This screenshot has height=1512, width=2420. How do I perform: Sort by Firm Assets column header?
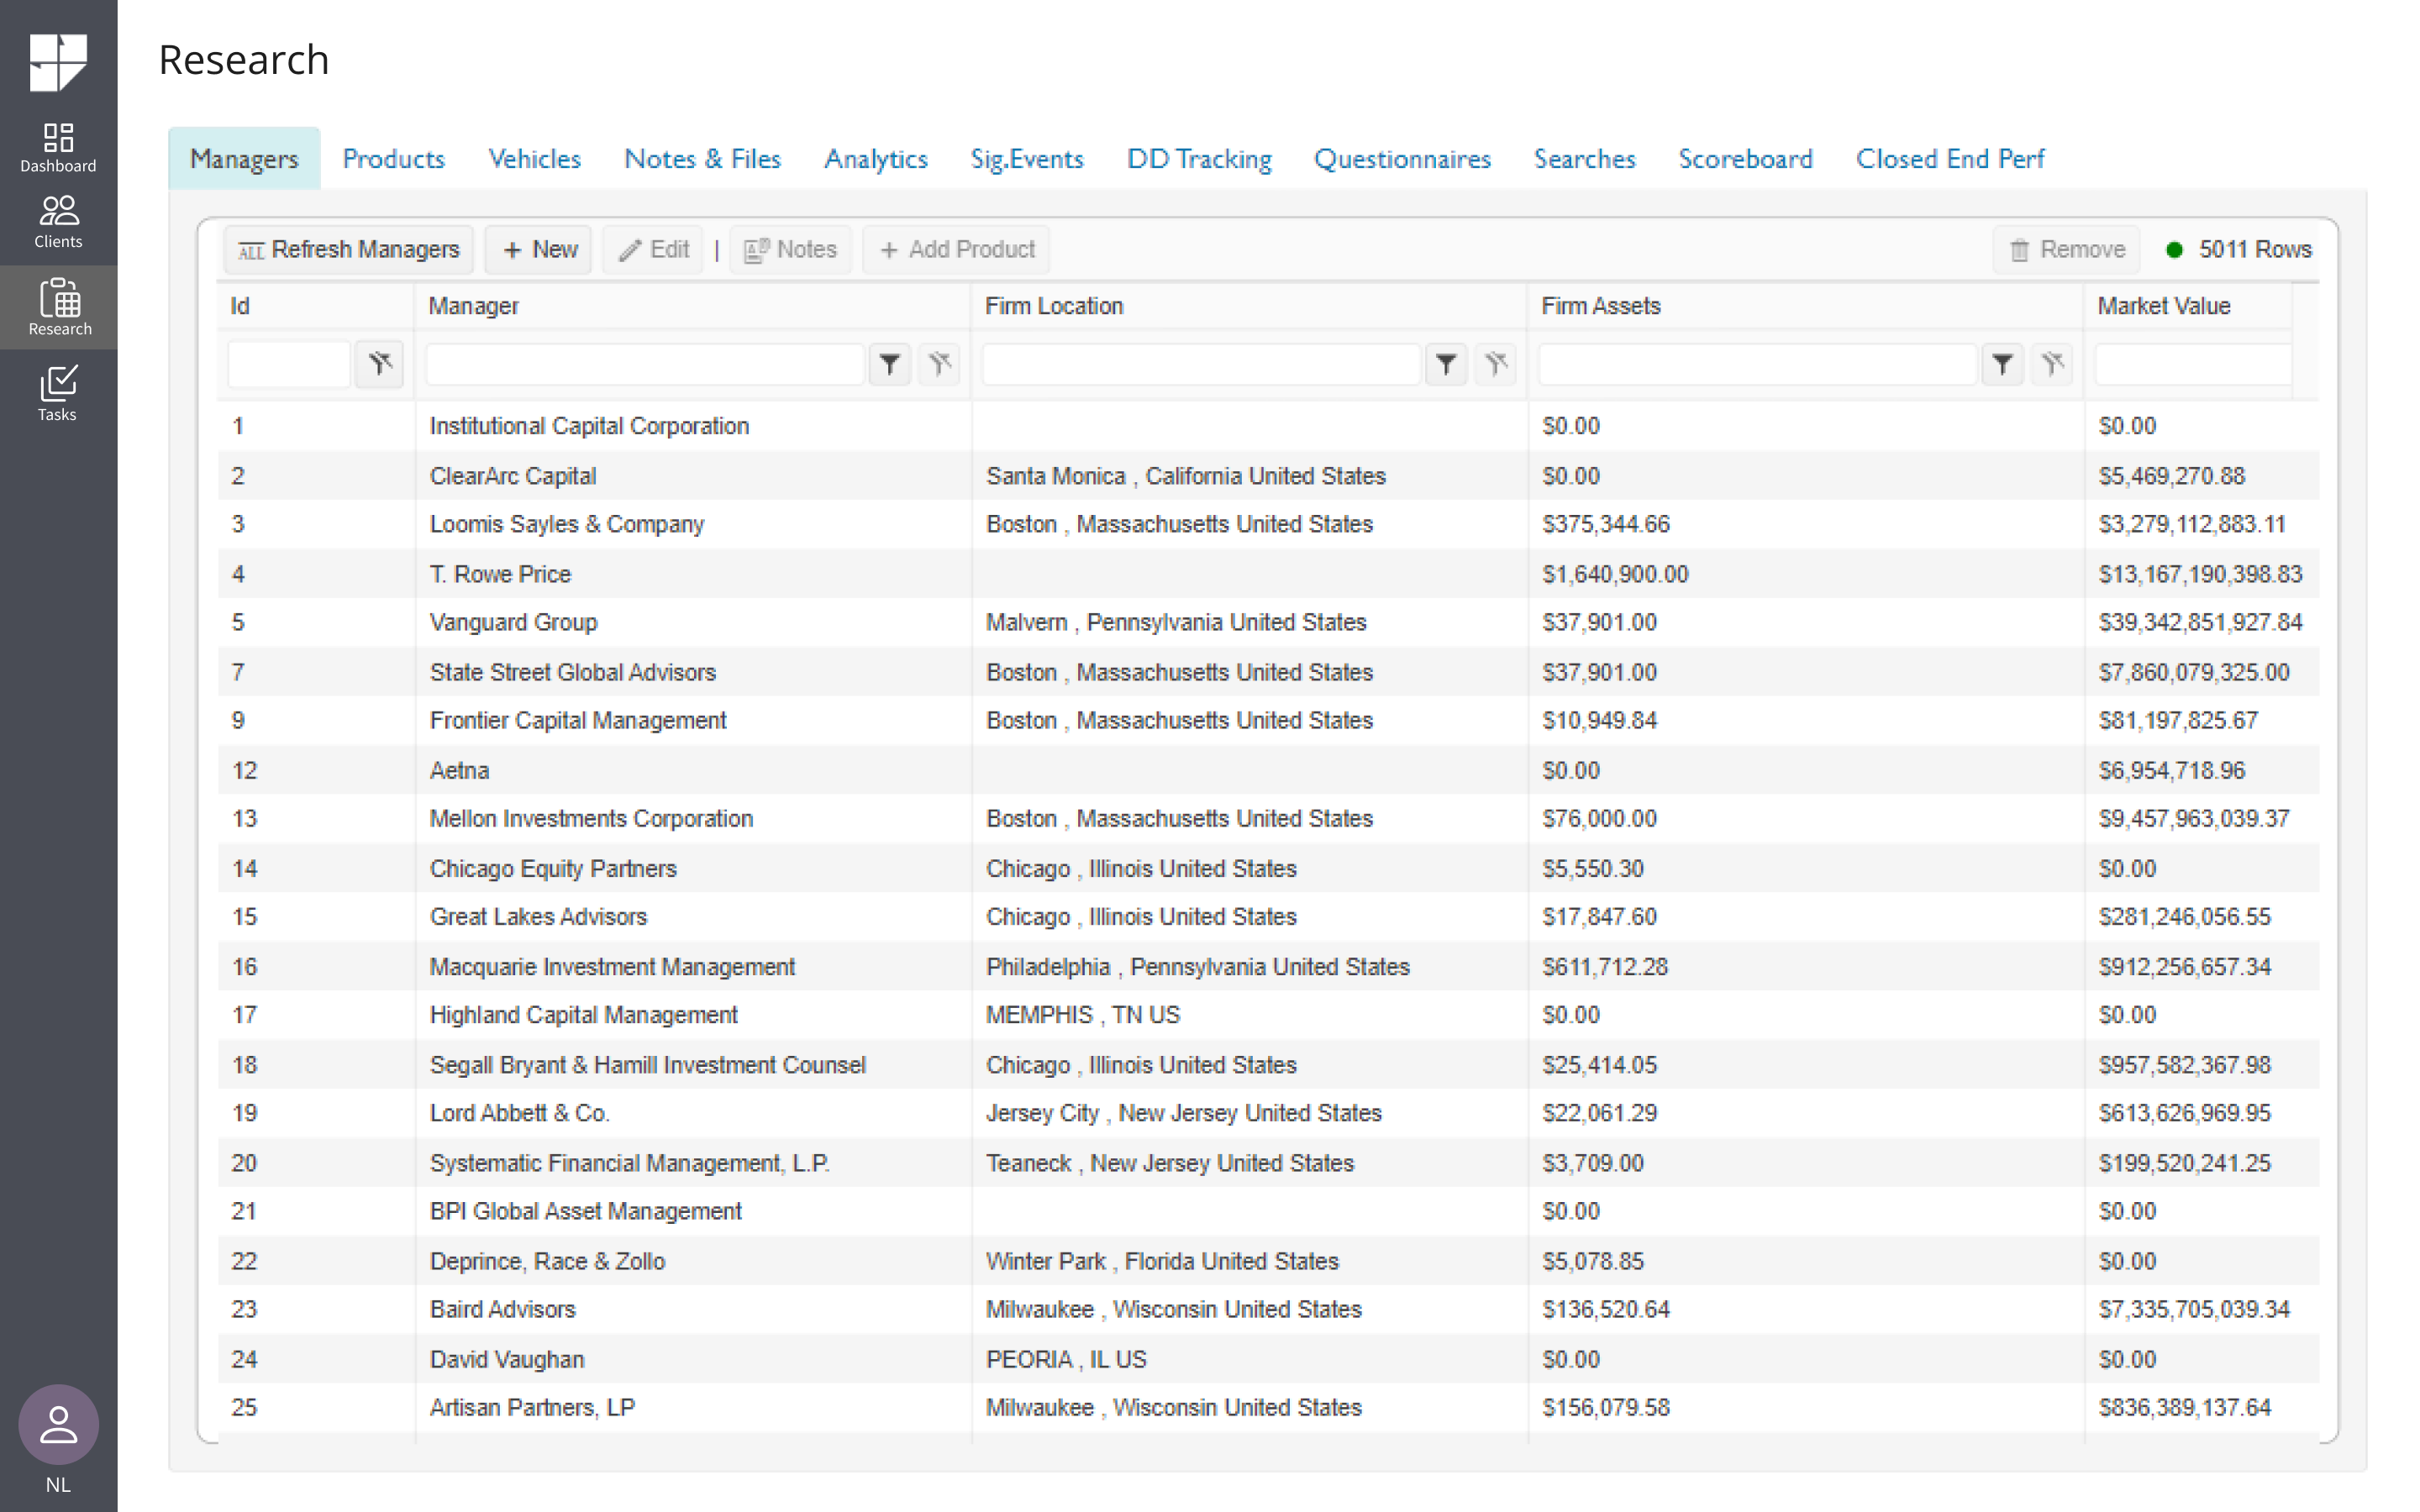1804,306
